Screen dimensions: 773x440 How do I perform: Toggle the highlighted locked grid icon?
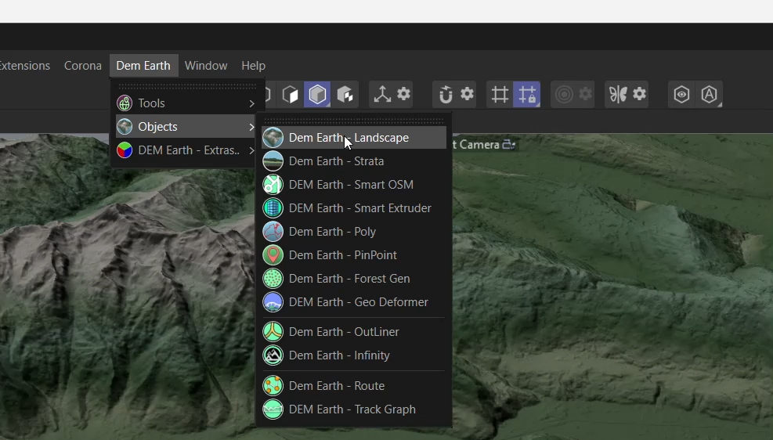pyautogui.click(x=527, y=94)
